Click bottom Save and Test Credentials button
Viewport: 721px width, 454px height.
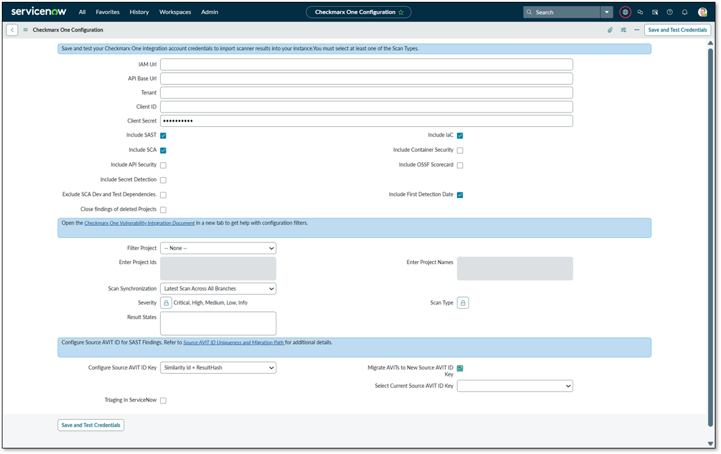91,426
